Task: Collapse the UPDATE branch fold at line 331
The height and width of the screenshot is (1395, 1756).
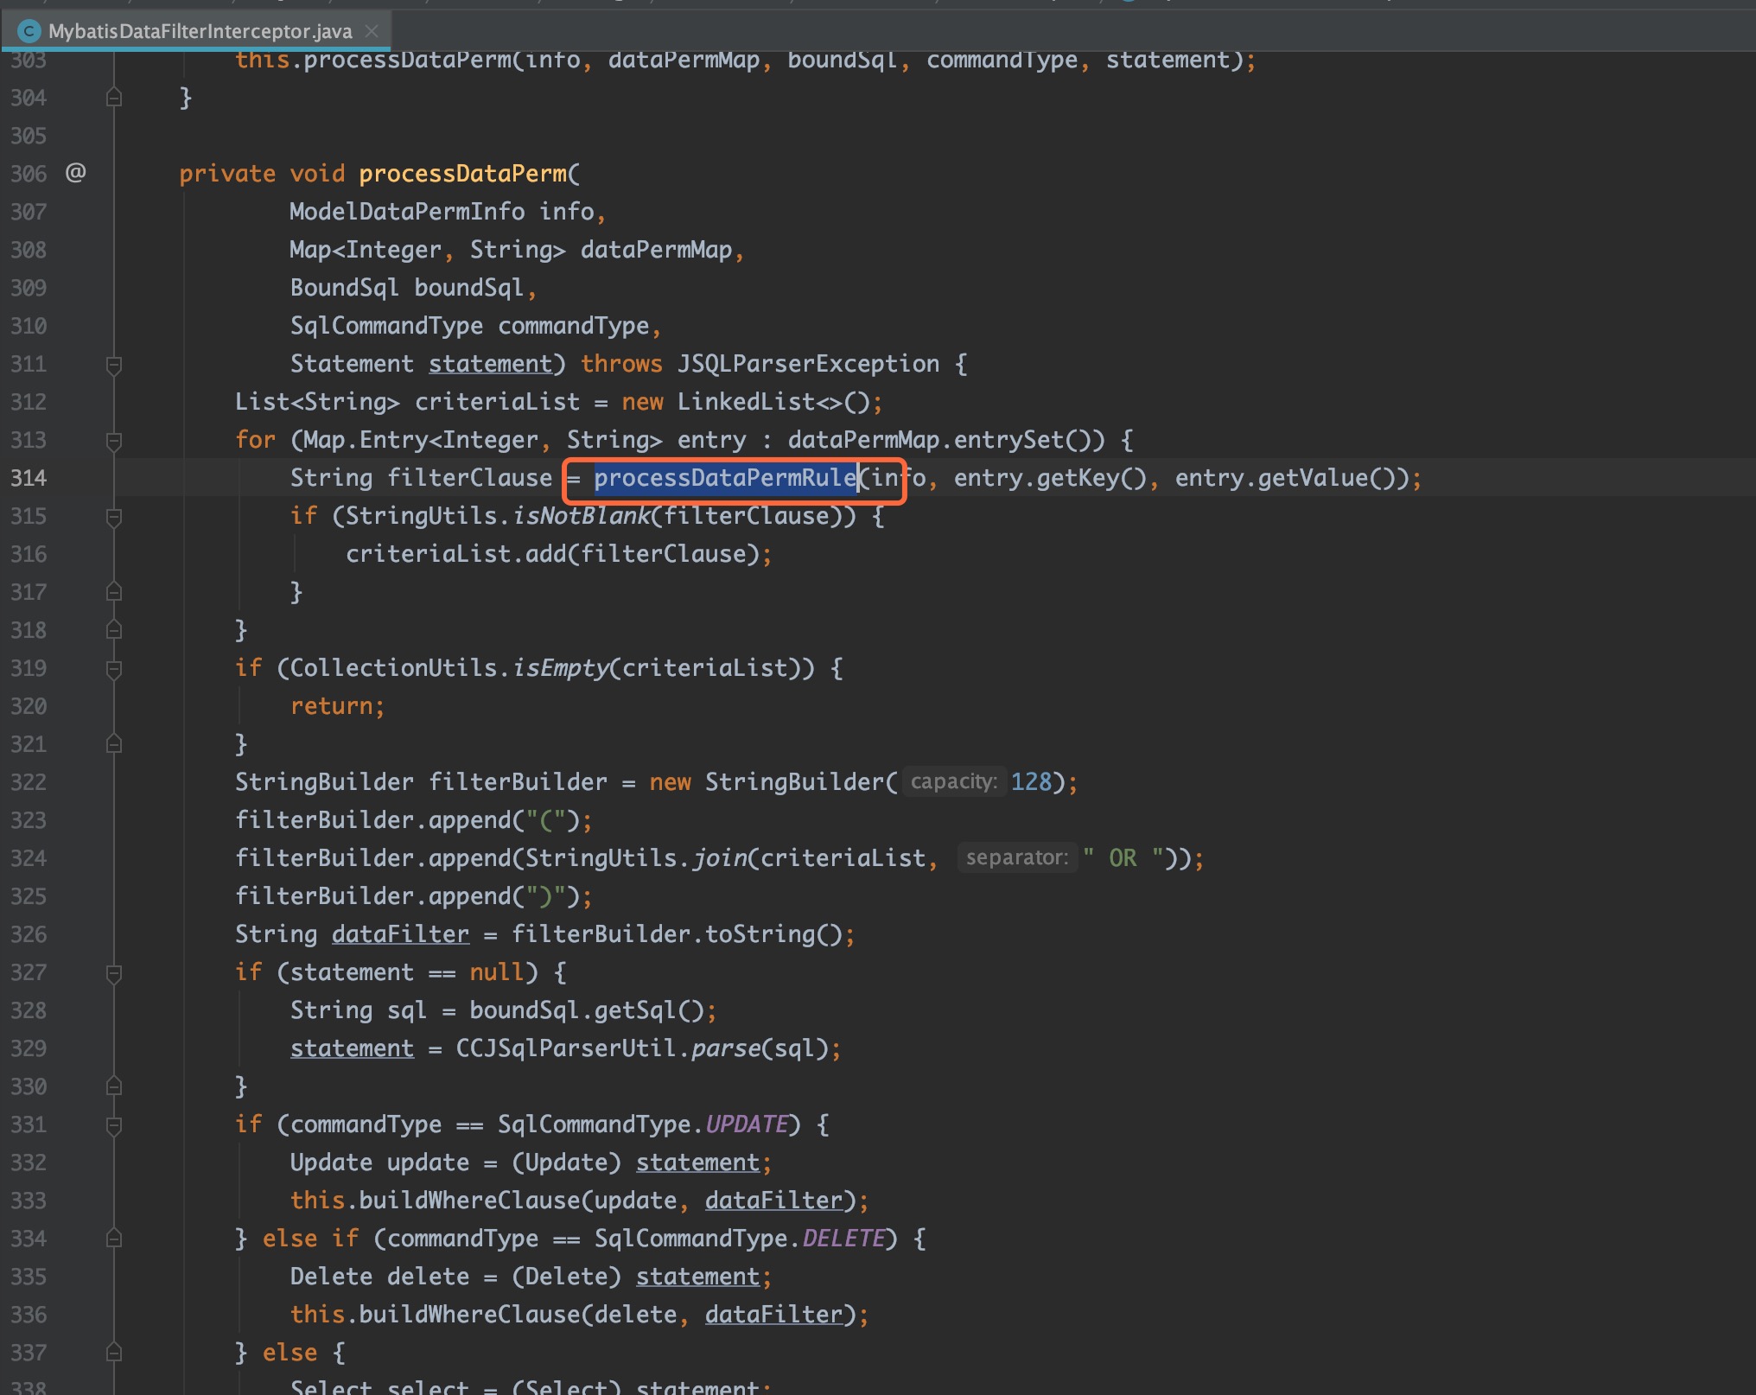Action: click(x=113, y=1125)
